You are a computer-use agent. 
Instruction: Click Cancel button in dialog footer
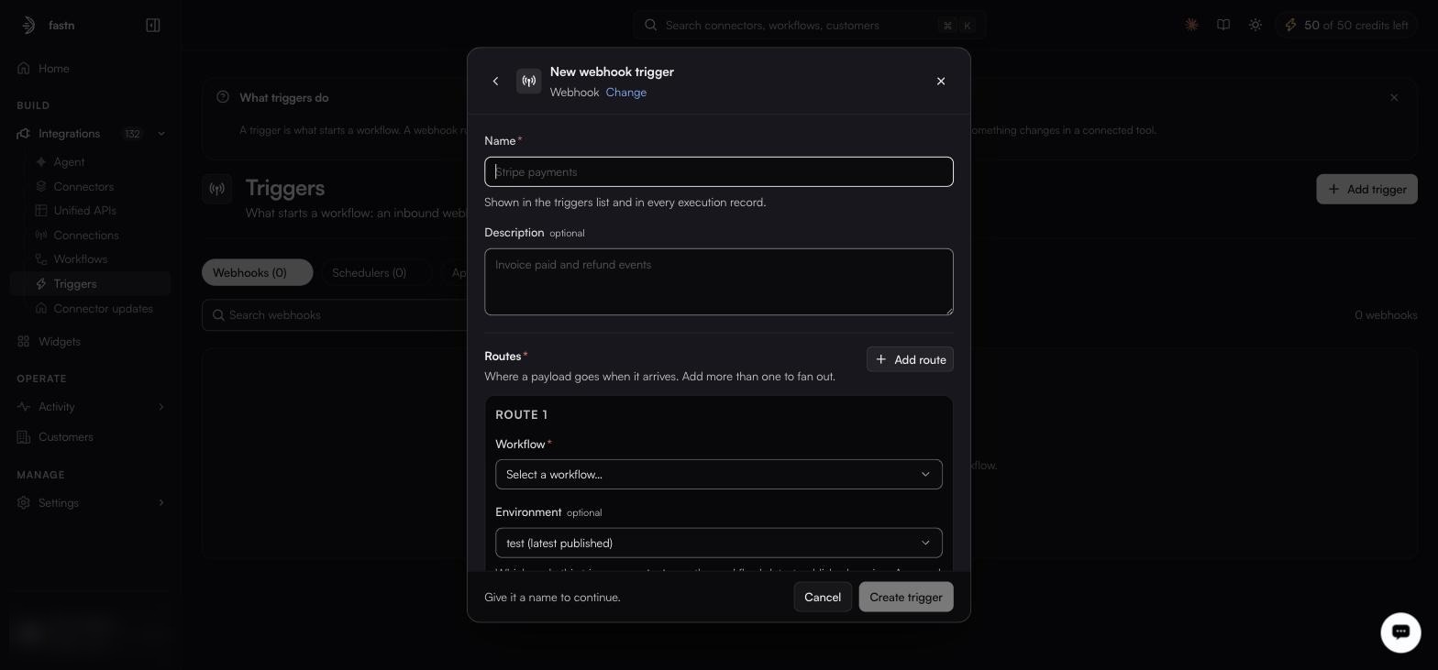pos(823,598)
